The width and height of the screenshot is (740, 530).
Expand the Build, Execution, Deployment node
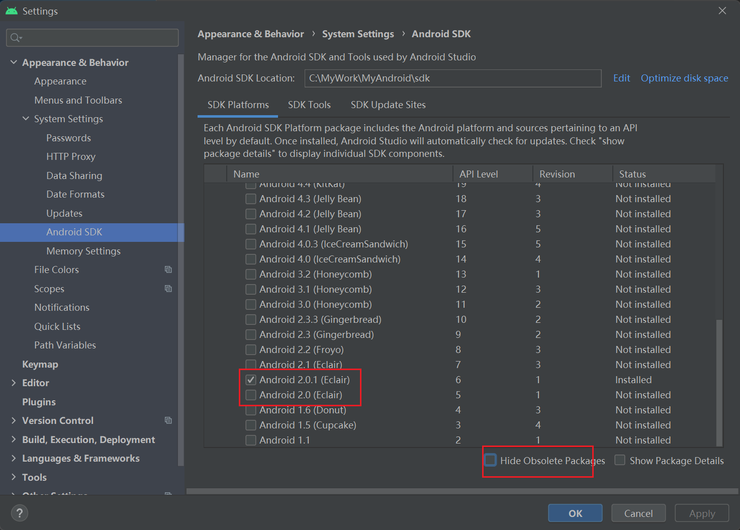point(14,439)
